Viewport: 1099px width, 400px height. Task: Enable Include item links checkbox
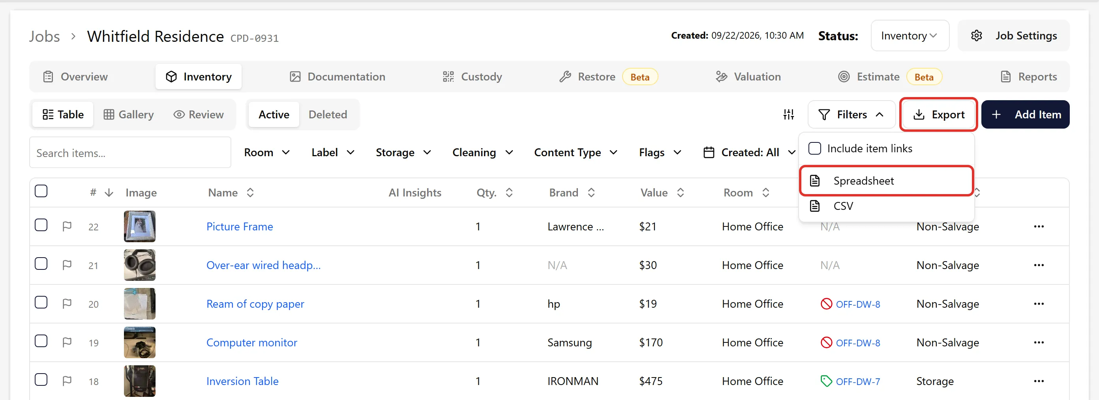coord(814,148)
